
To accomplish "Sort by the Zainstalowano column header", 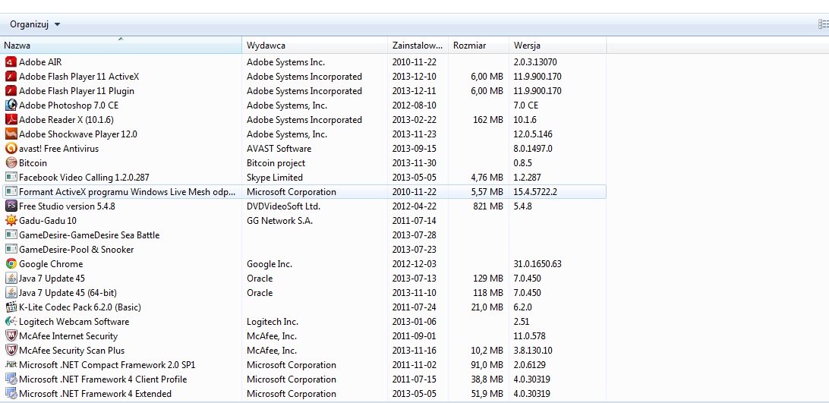I will tap(418, 46).
